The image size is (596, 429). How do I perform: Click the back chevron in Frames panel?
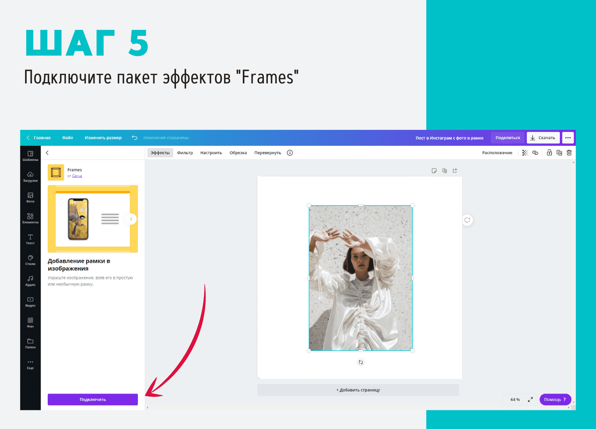[x=47, y=153]
